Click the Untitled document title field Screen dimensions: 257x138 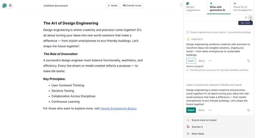click(56, 6)
